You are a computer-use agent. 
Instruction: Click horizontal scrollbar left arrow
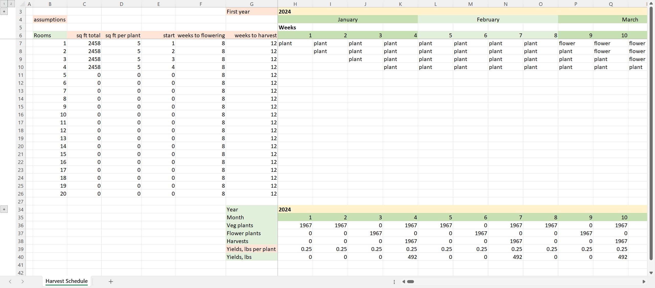click(403, 282)
